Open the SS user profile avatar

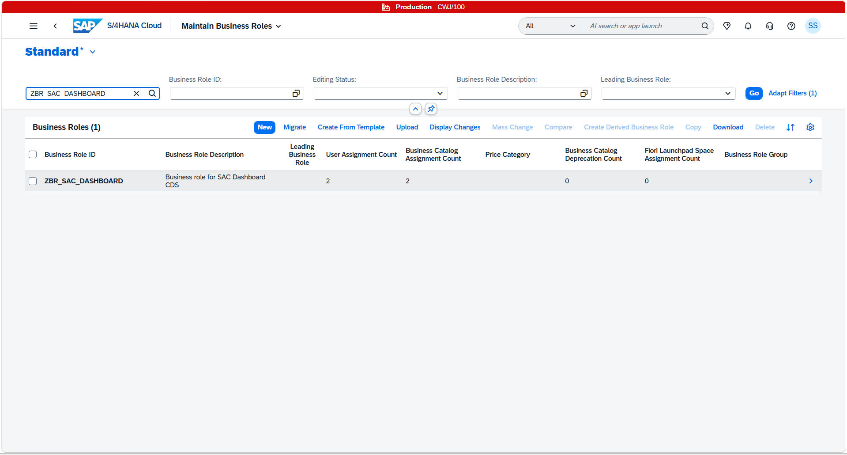813,26
